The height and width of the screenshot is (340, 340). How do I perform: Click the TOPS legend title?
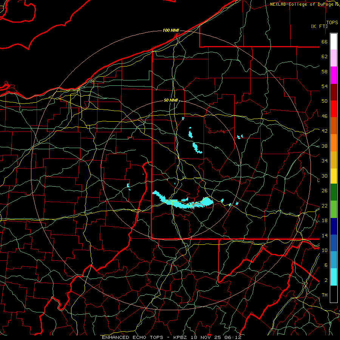[x=332, y=23]
